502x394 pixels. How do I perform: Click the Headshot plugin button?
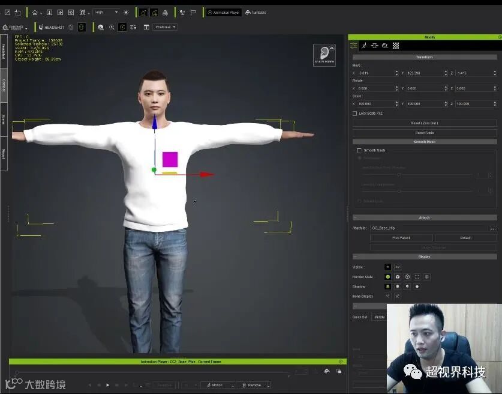[x=52, y=27]
